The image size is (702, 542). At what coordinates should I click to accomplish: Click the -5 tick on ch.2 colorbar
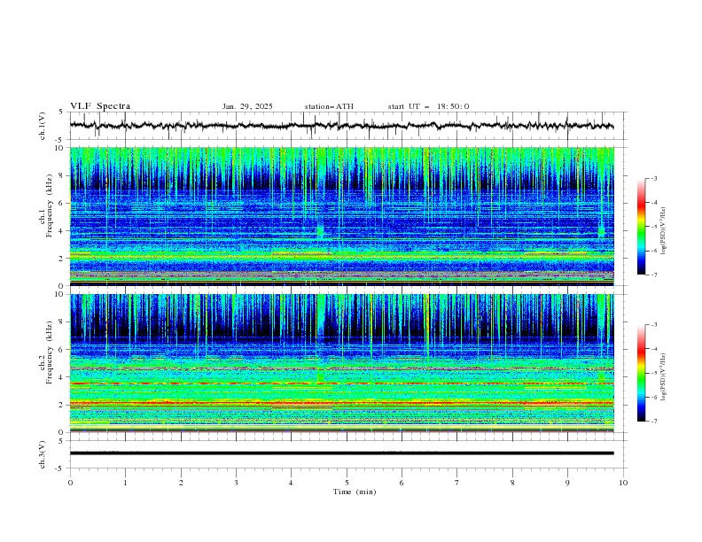tap(654, 373)
